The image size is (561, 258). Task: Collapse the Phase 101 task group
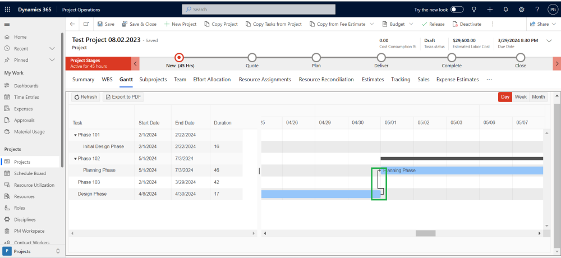75,135
